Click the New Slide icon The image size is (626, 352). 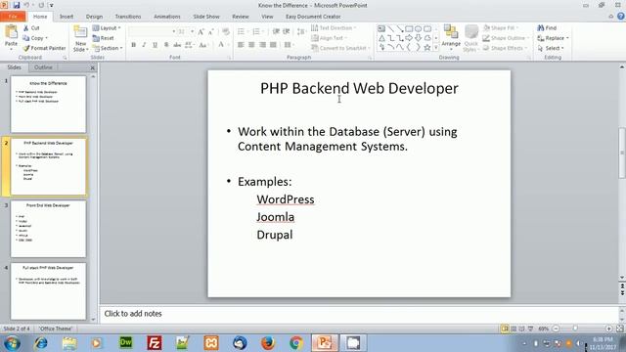tap(80, 32)
